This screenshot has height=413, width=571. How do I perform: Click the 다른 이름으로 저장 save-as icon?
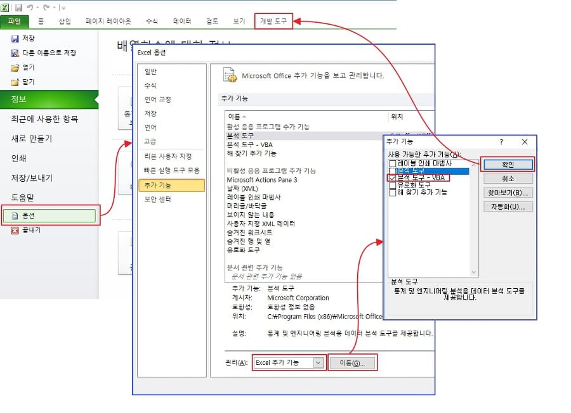click(15, 53)
